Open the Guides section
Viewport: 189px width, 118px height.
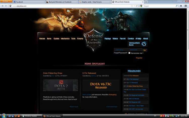tap(56, 38)
